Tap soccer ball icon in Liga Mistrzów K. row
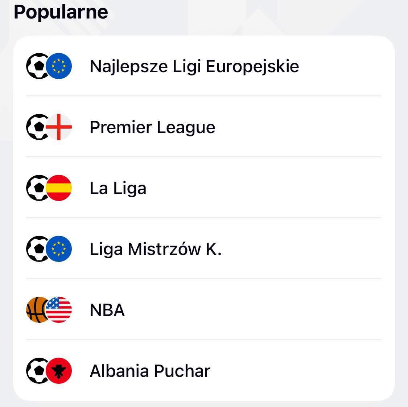408x407 pixels. (36, 249)
